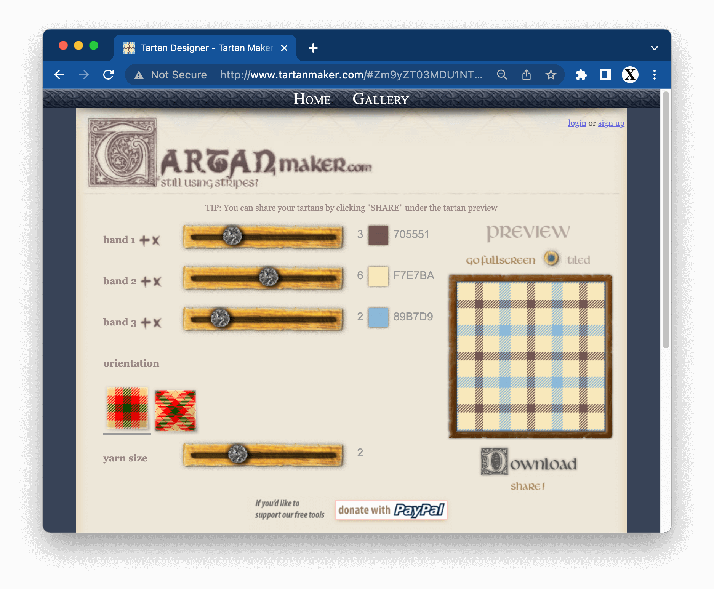Image resolution: width=714 pixels, height=589 pixels.
Task: Click the tartan preview image
Action: click(x=531, y=356)
